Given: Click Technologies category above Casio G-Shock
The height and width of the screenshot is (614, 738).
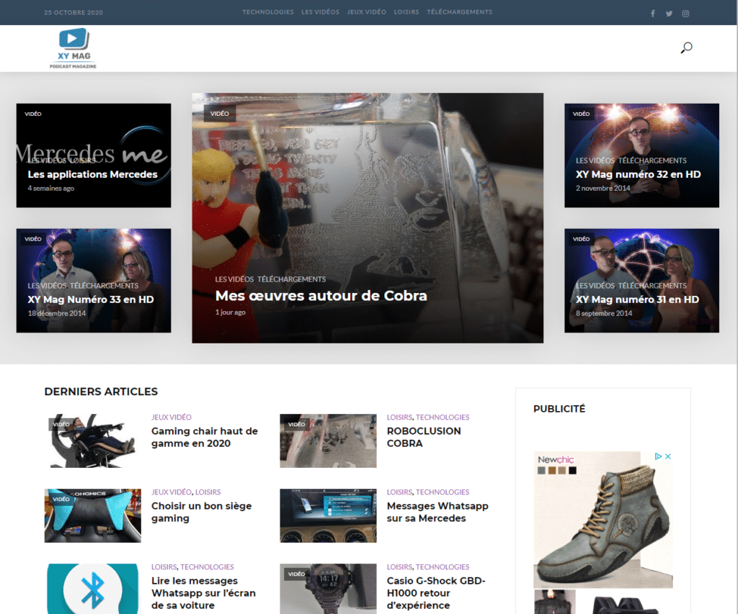Looking at the screenshot, I should [443, 566].
